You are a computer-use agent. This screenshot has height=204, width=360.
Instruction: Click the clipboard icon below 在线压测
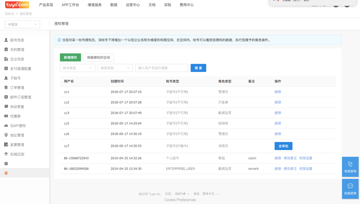tap(6, 163)
